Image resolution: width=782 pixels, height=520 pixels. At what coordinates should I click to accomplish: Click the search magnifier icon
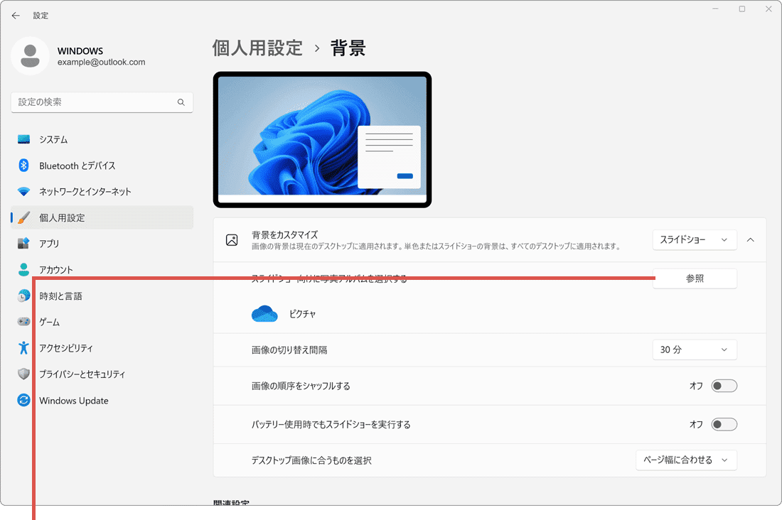pos(181,102)
